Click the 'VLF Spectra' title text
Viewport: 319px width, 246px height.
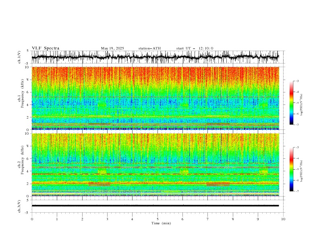click(46, 48)
